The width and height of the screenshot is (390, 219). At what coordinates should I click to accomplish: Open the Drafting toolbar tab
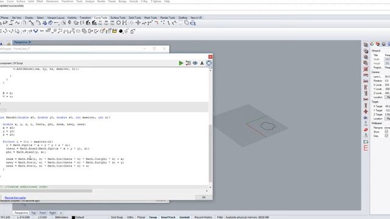183,18
